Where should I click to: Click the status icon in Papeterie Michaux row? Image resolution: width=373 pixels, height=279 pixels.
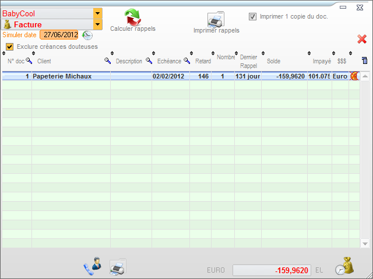point(354,76)
